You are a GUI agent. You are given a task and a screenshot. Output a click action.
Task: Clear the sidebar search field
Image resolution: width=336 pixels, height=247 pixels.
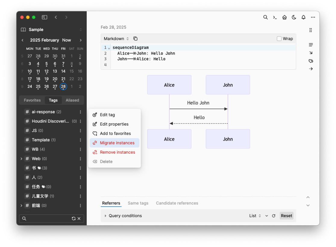[79, 218]
